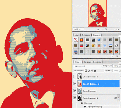This screenshot has height=108, width=121.
Task: Toggle Эффекты visibility eye
Action: [82, 103]
